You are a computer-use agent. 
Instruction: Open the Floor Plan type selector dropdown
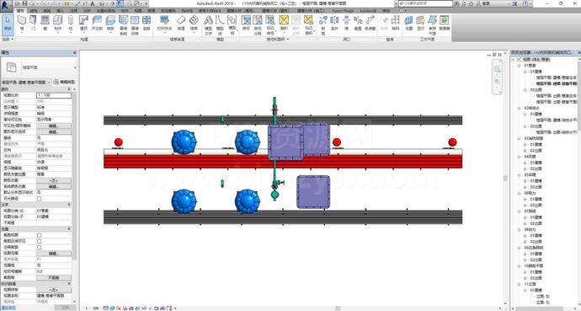[40, 67]
